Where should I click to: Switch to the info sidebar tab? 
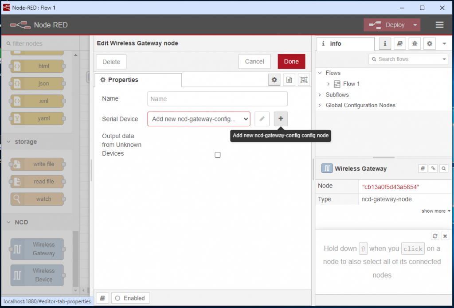(x=345, y=44)
